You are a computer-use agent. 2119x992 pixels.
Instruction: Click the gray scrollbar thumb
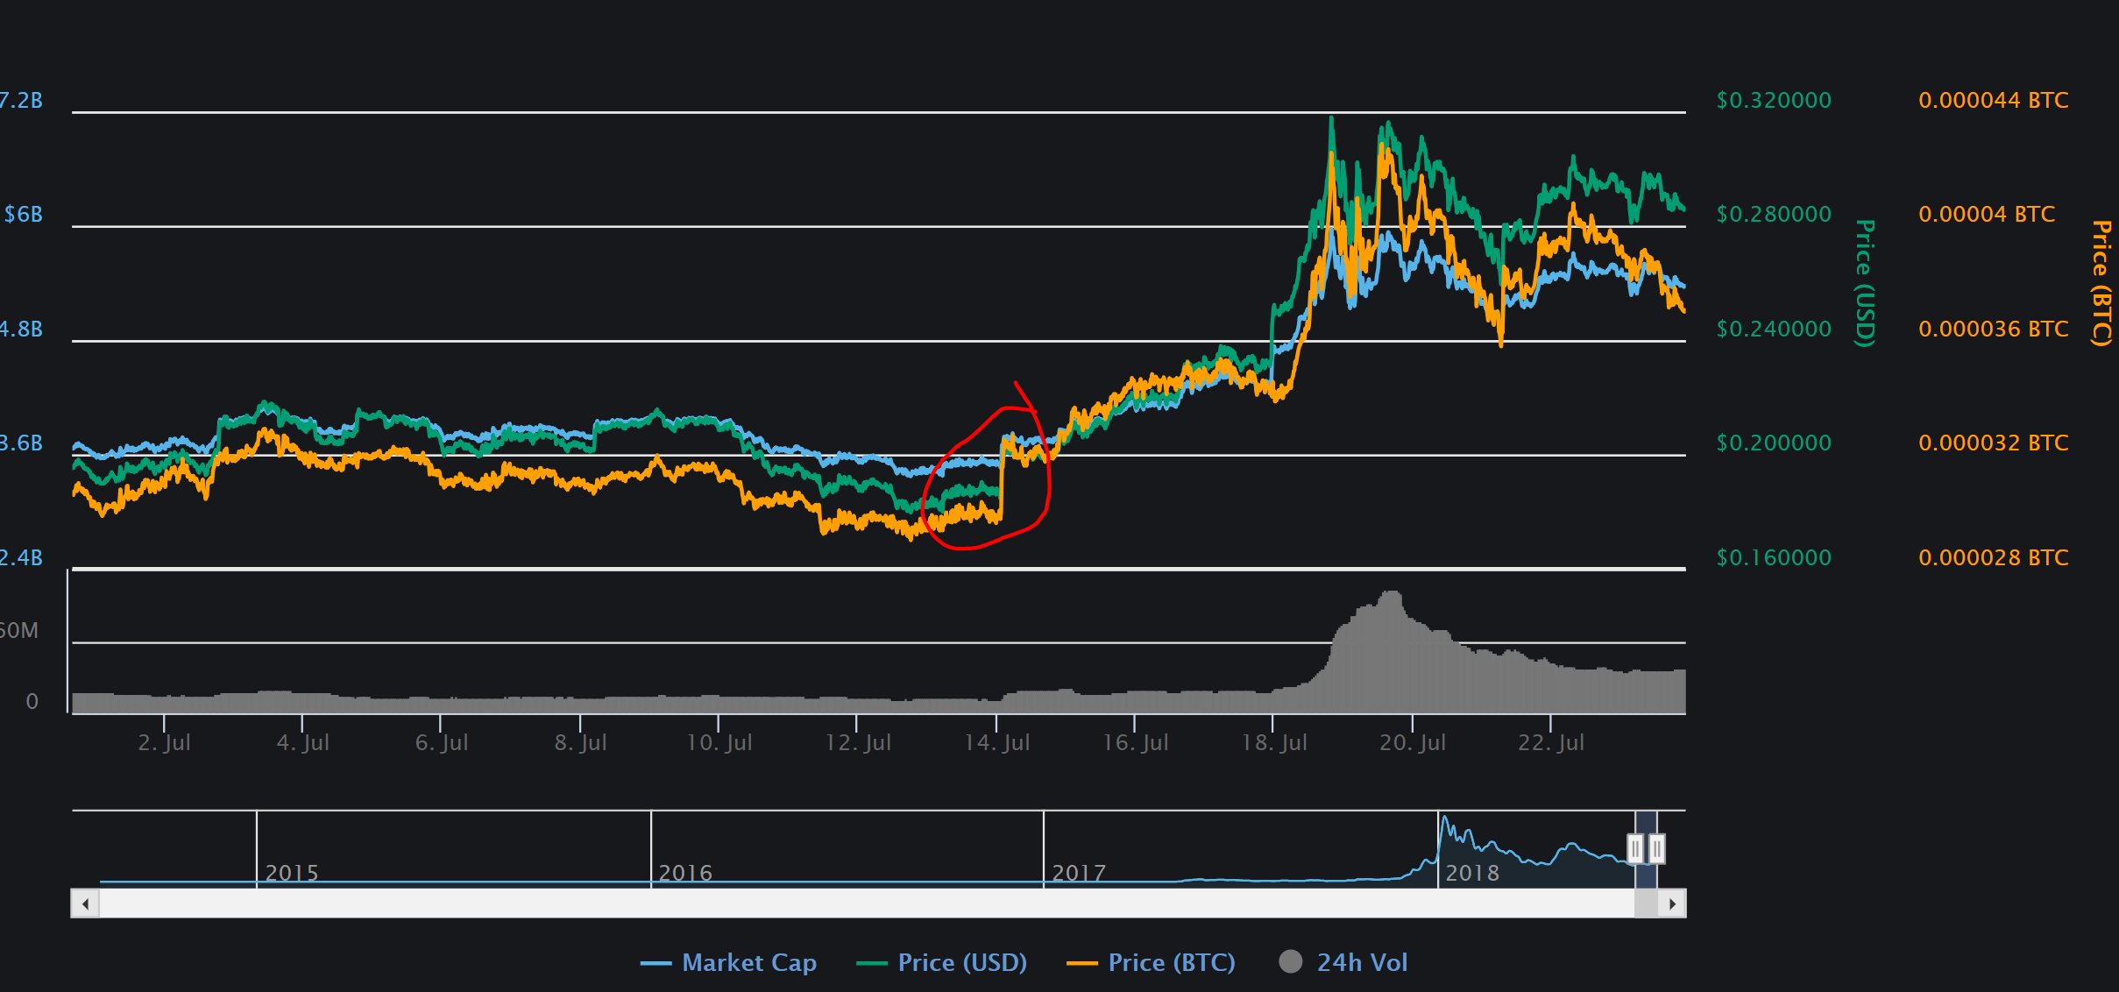pos(1646,903)
